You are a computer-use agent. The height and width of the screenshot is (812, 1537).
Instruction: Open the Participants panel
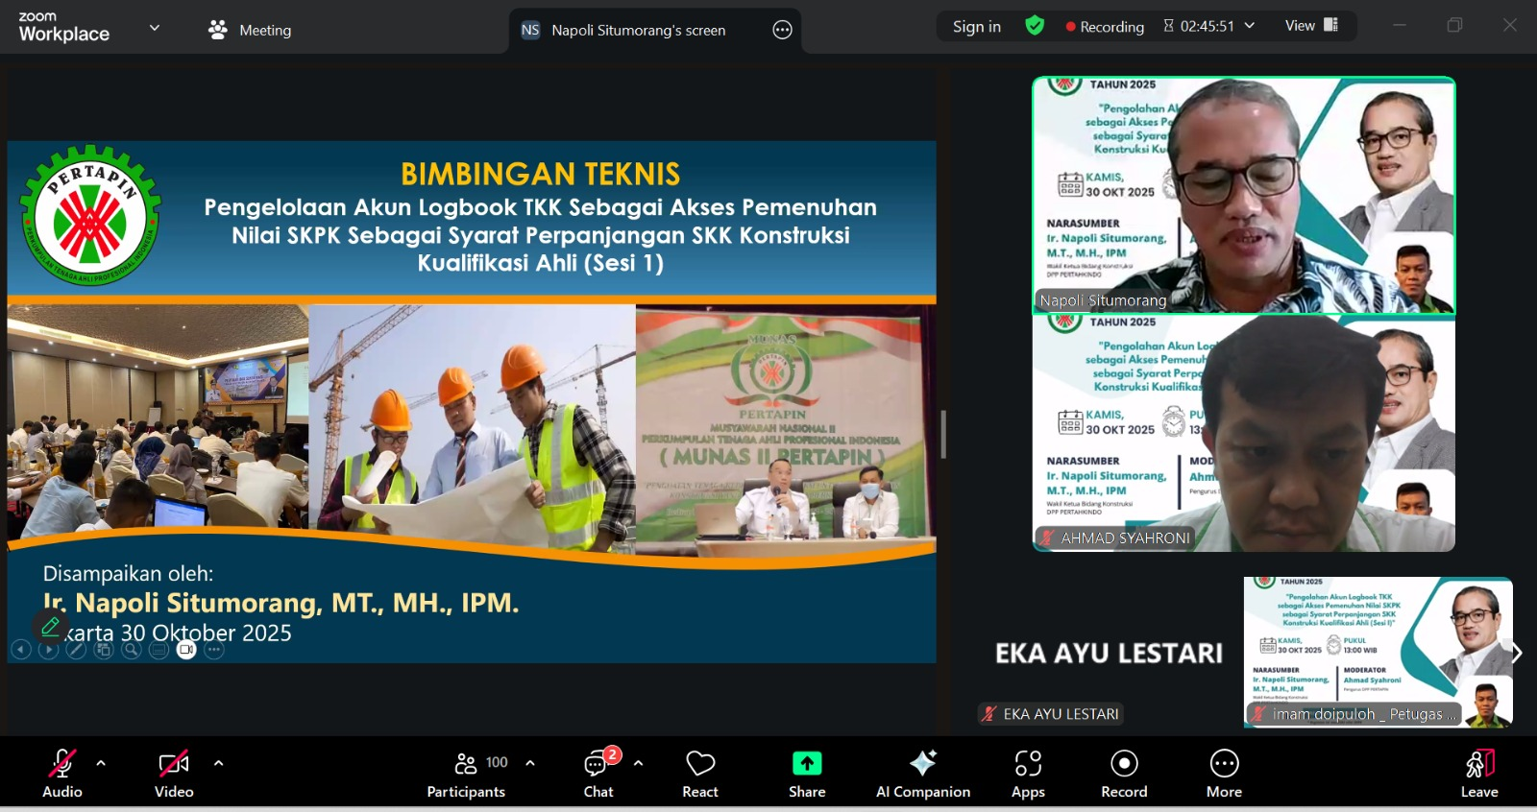[467, 772]
